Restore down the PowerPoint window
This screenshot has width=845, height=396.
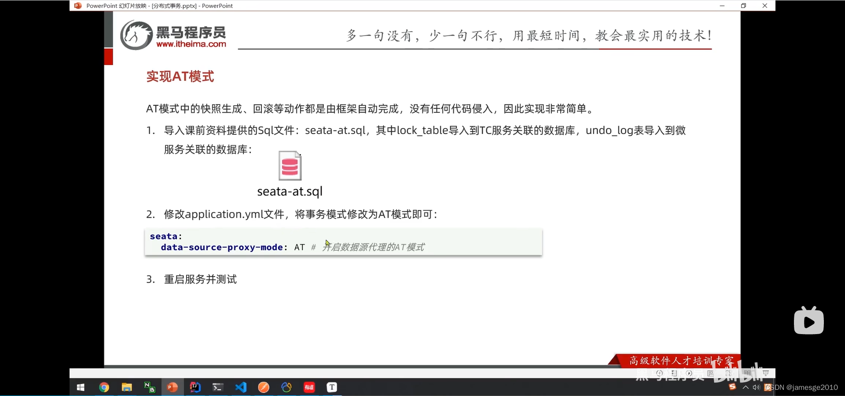click(743, 6)
